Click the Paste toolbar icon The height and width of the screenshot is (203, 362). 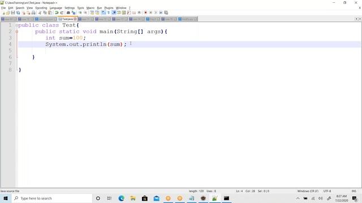tap(50, 12)
